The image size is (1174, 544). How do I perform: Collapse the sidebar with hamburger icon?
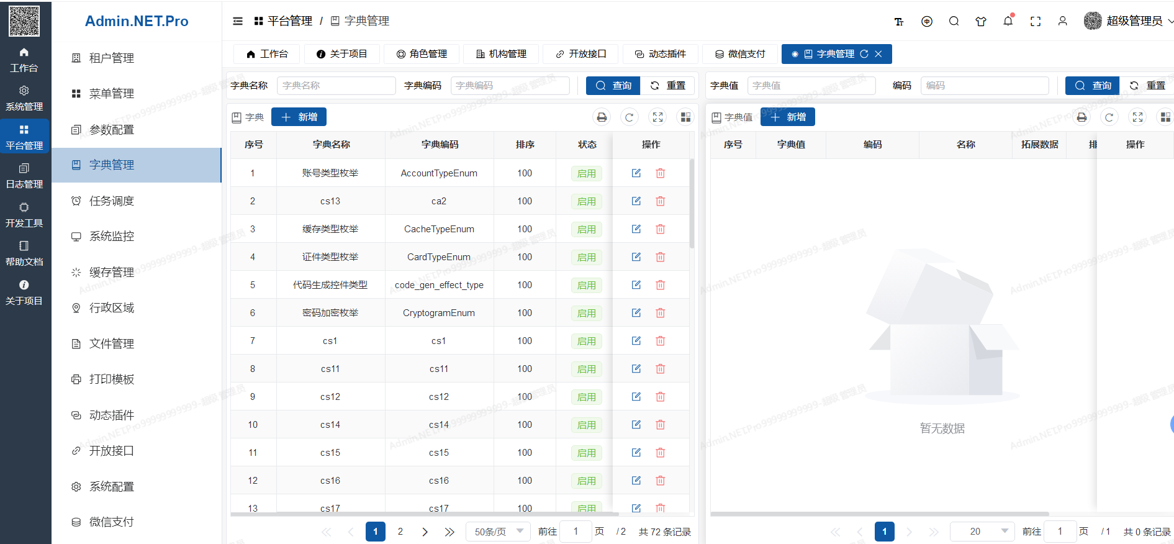point(238,21)
